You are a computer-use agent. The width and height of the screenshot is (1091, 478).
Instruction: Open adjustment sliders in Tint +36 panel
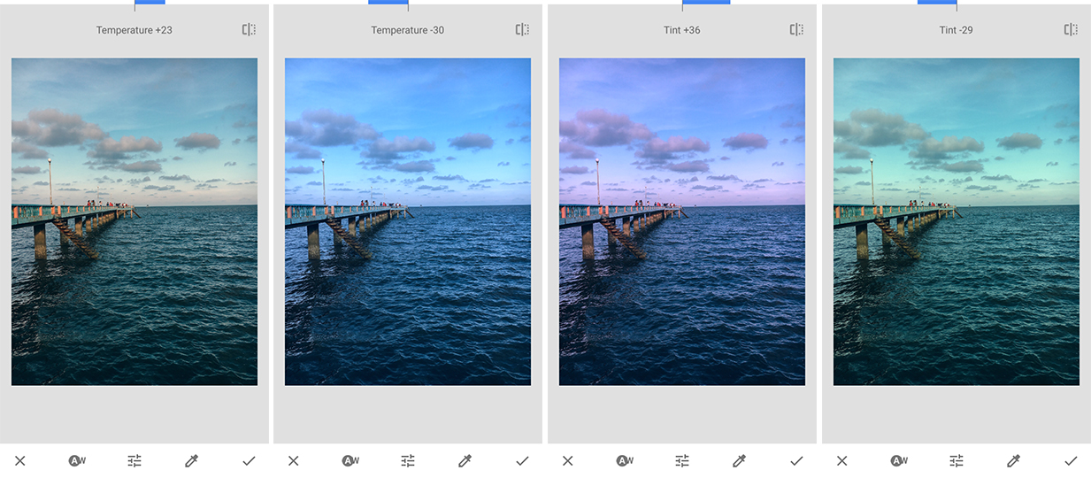point(682,460)
